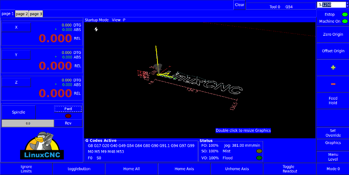Image resolution: width=349 pixels, height=175 pixels.
Task: Open the page 2 tab
Action: [x=22, y=14]
